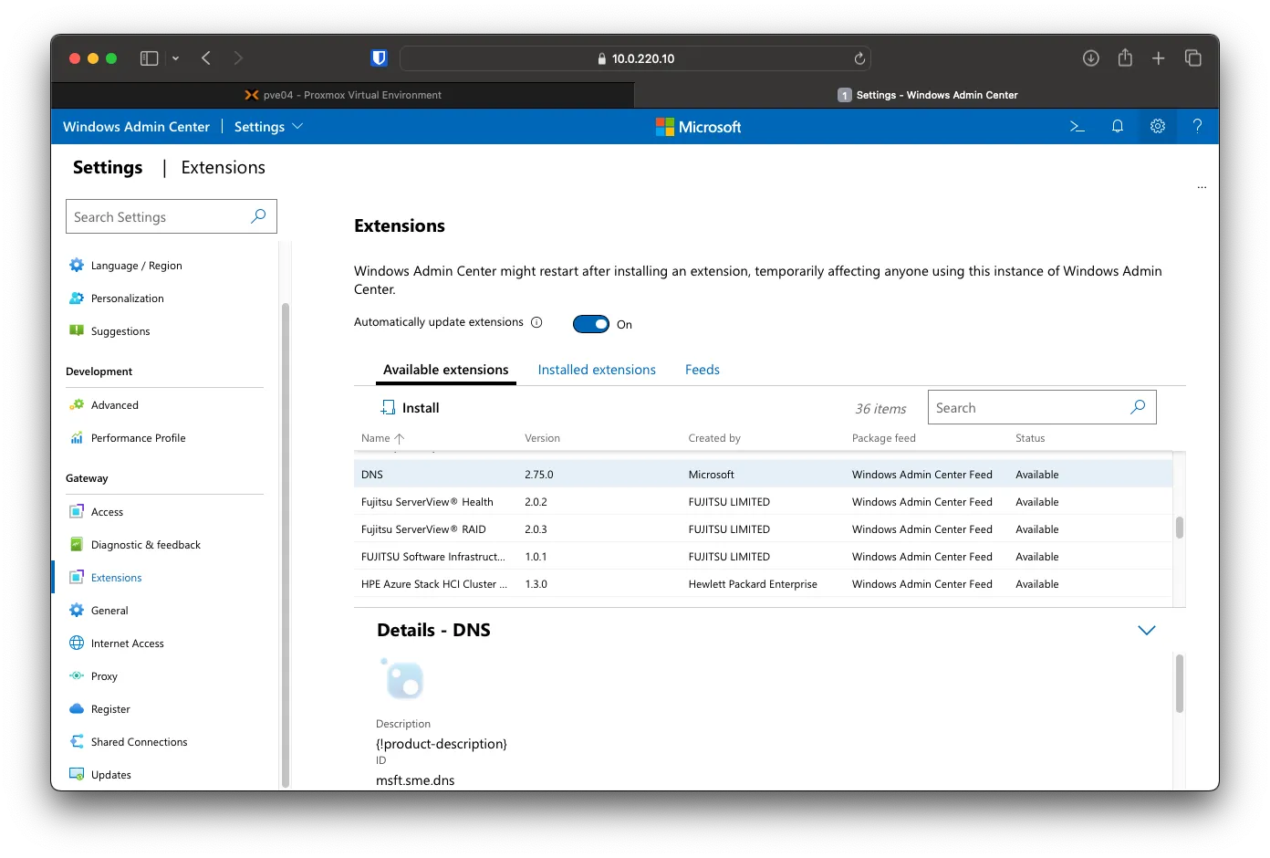The image size is (1270, 858).
Task: Open Safari downloads icon
Action: point(1091,58)
